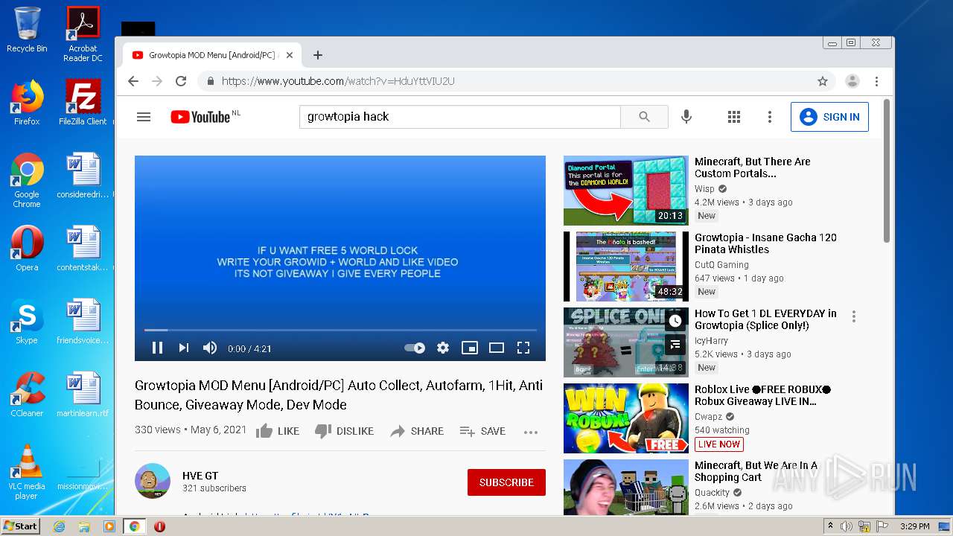Open more actions ellipsis under video
Screen dimensions: 953x536
(x=531, y=432)
